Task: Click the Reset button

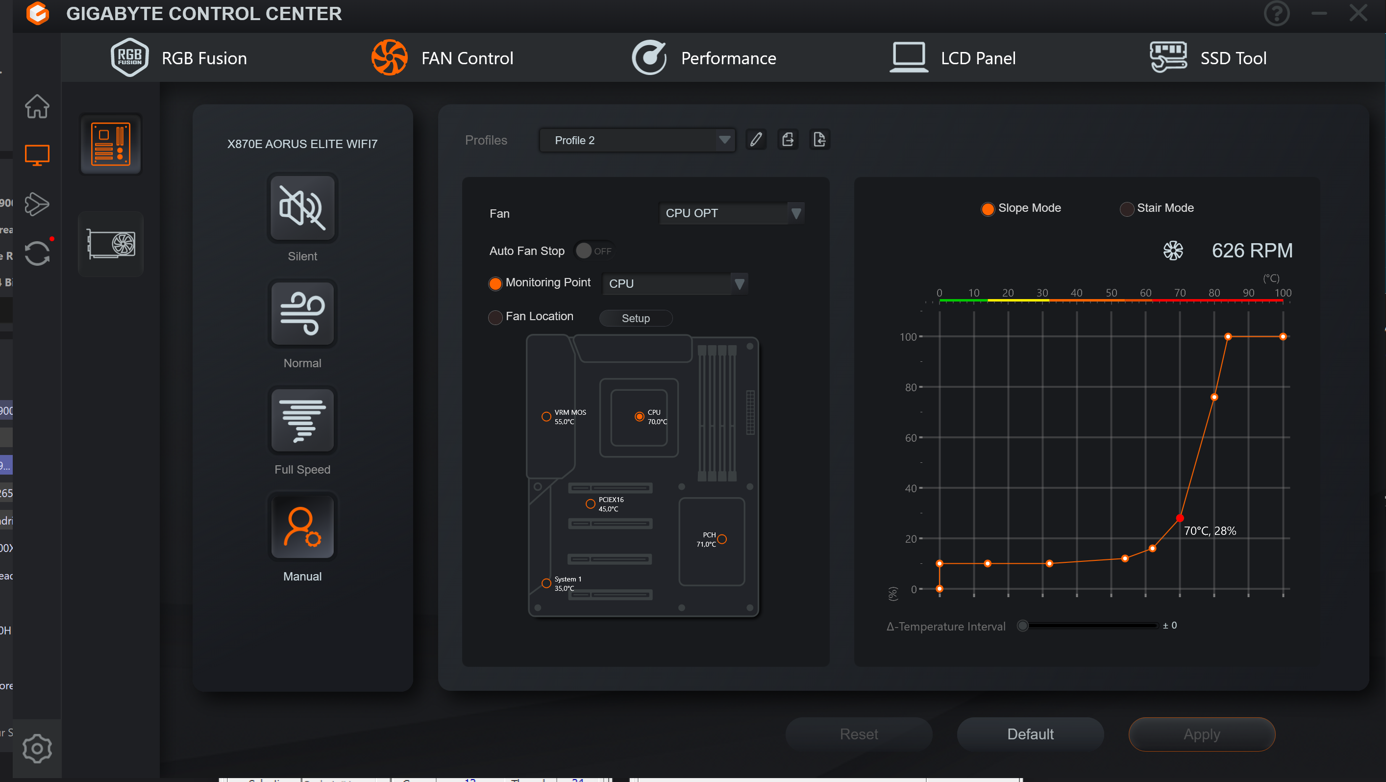Action: point(859,734)
